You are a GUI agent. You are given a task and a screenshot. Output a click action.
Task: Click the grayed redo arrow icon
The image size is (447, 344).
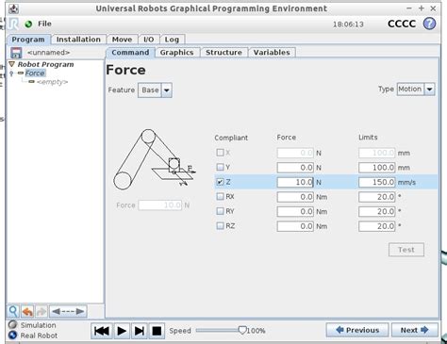point(41,311)
